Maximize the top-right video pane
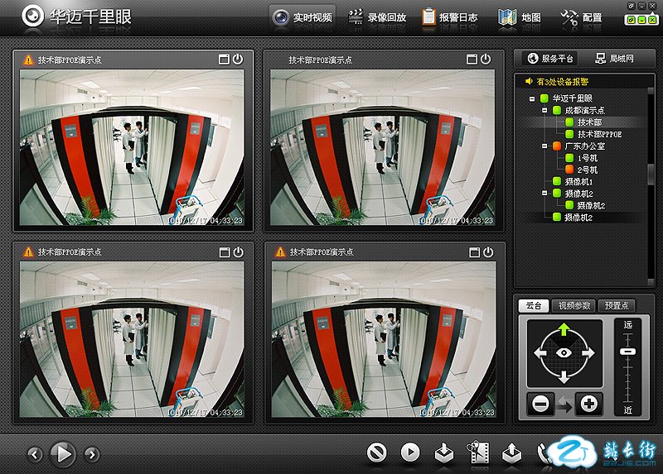The height and width of the screenshot is (474, 663). [472, 60]
